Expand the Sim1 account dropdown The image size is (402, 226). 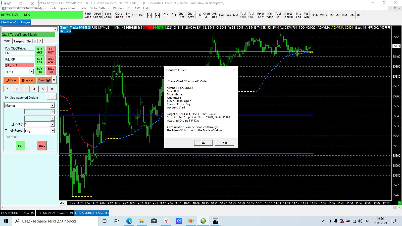pos(31,72)
